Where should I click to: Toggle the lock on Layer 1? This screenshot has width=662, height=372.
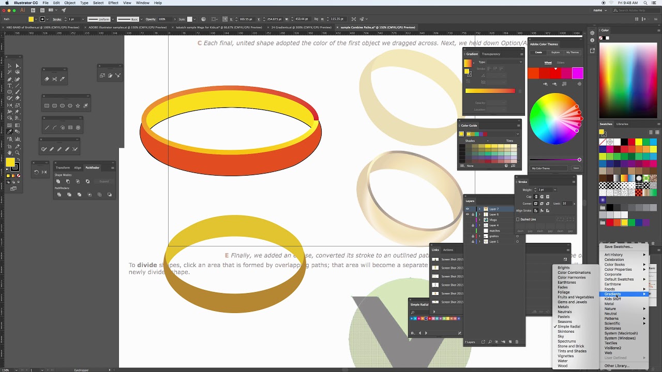tap(473, 241)
